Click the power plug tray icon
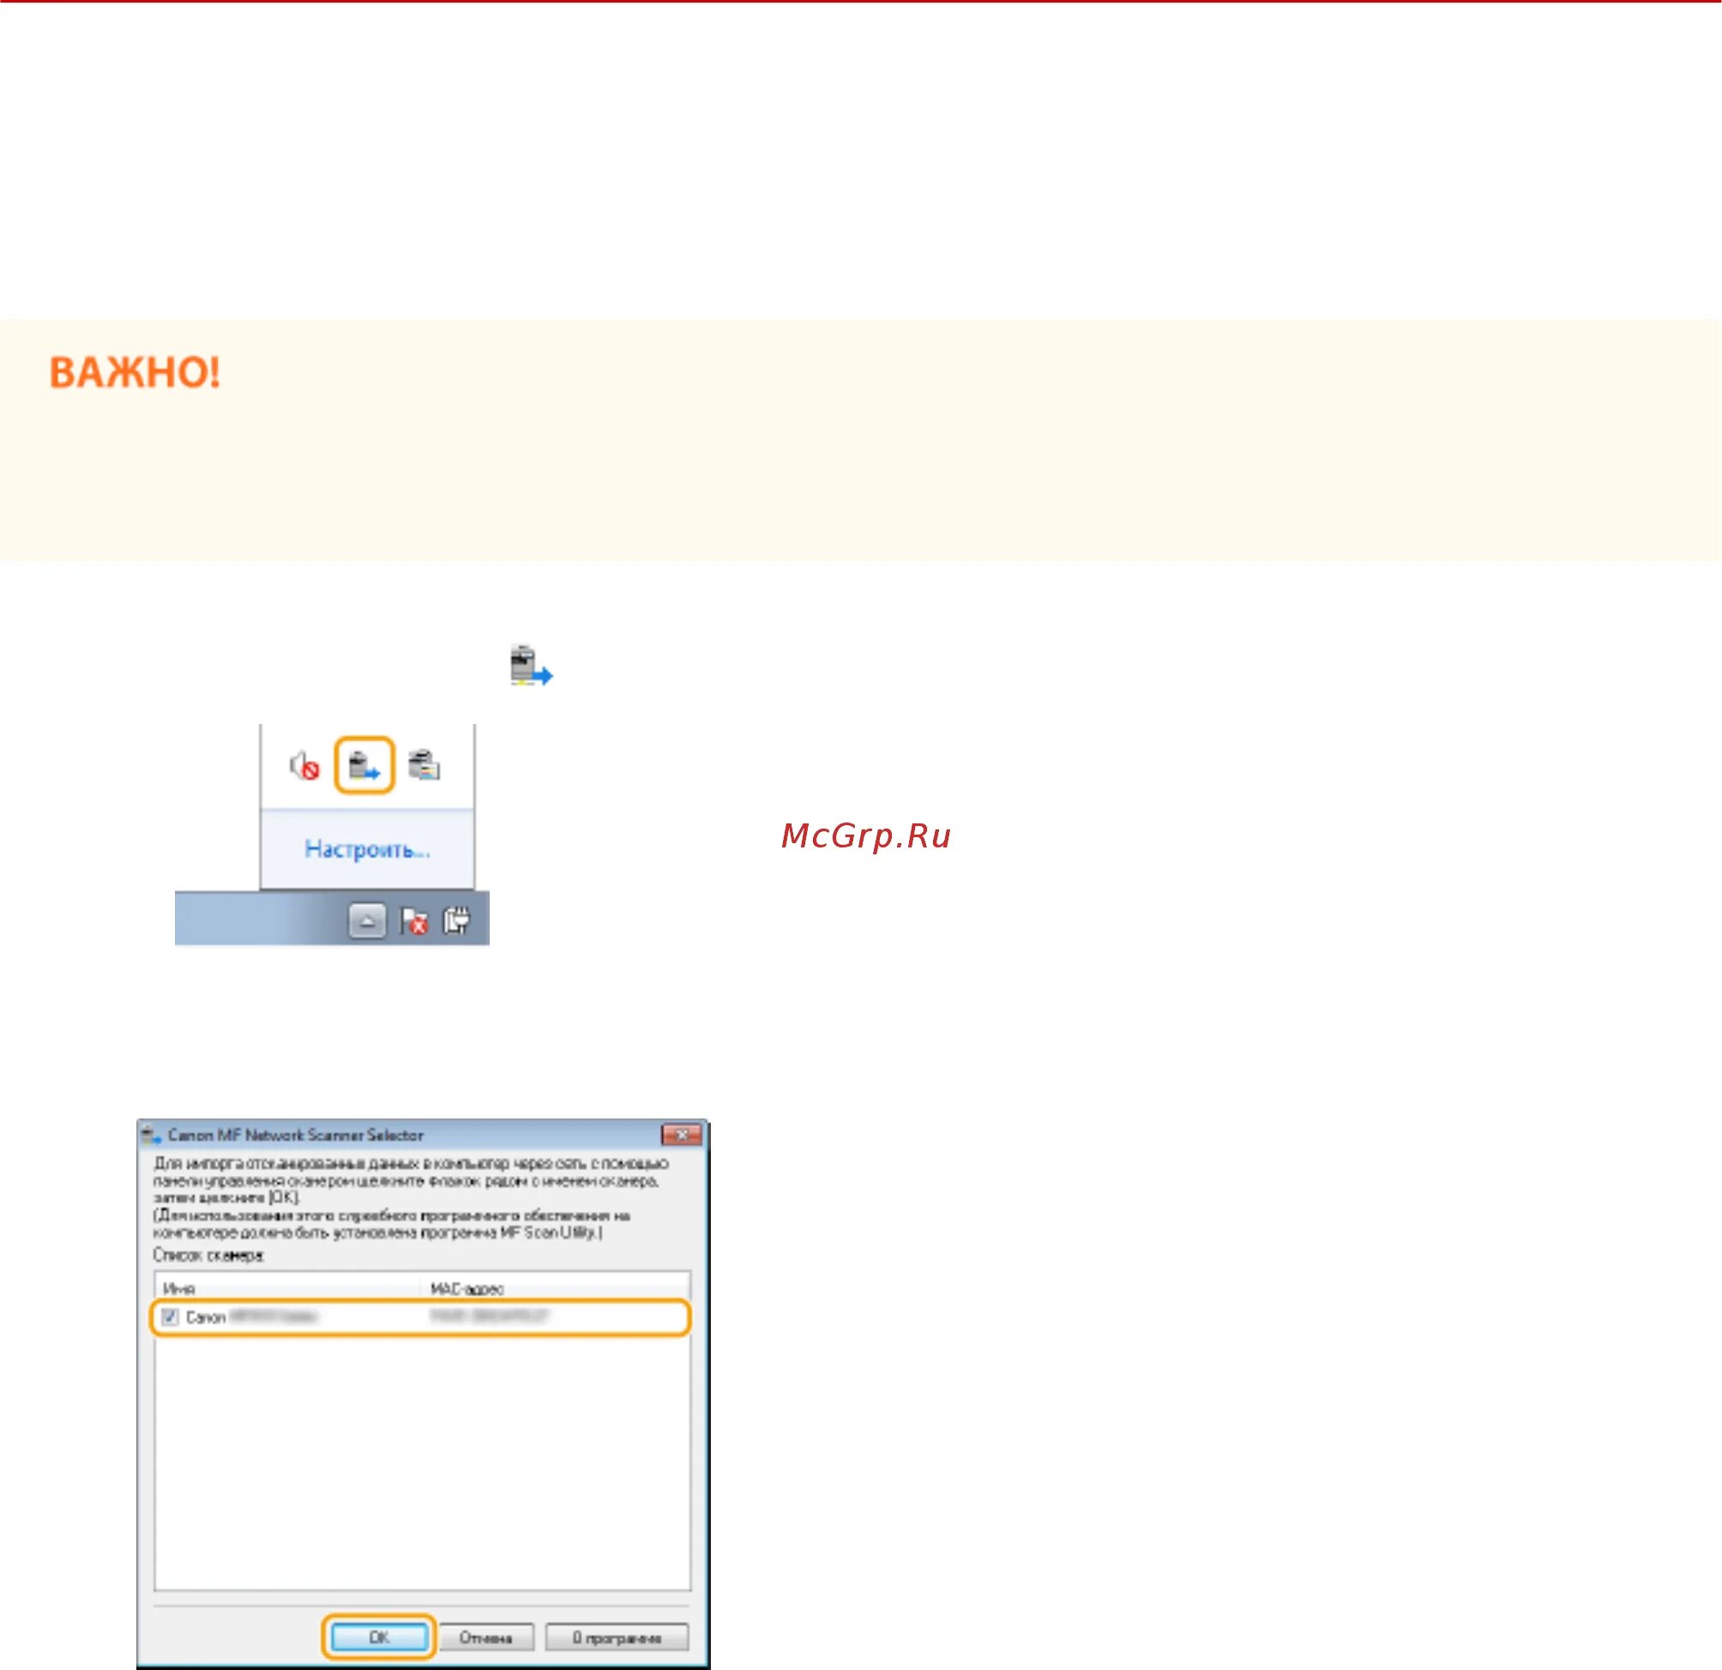Viewport: 1722px width, 1670px height. tap(457, 920)
